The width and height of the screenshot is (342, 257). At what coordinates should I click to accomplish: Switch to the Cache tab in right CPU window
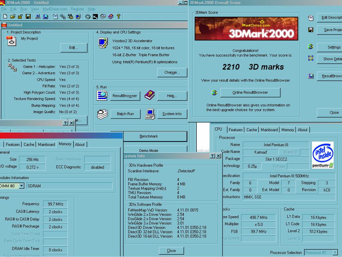click(x=251, y=130)
